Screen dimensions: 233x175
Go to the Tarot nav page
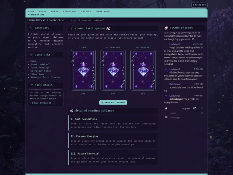[54, 11]
